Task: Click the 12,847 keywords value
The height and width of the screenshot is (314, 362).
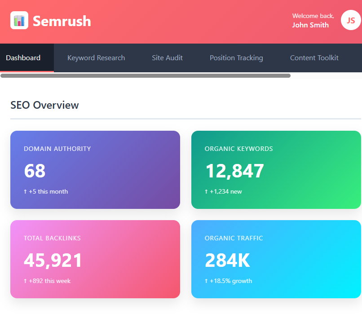Action: click(234, 171)
